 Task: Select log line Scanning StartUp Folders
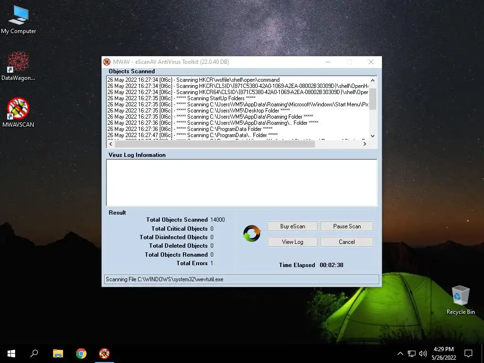click(x=181, y=98)
